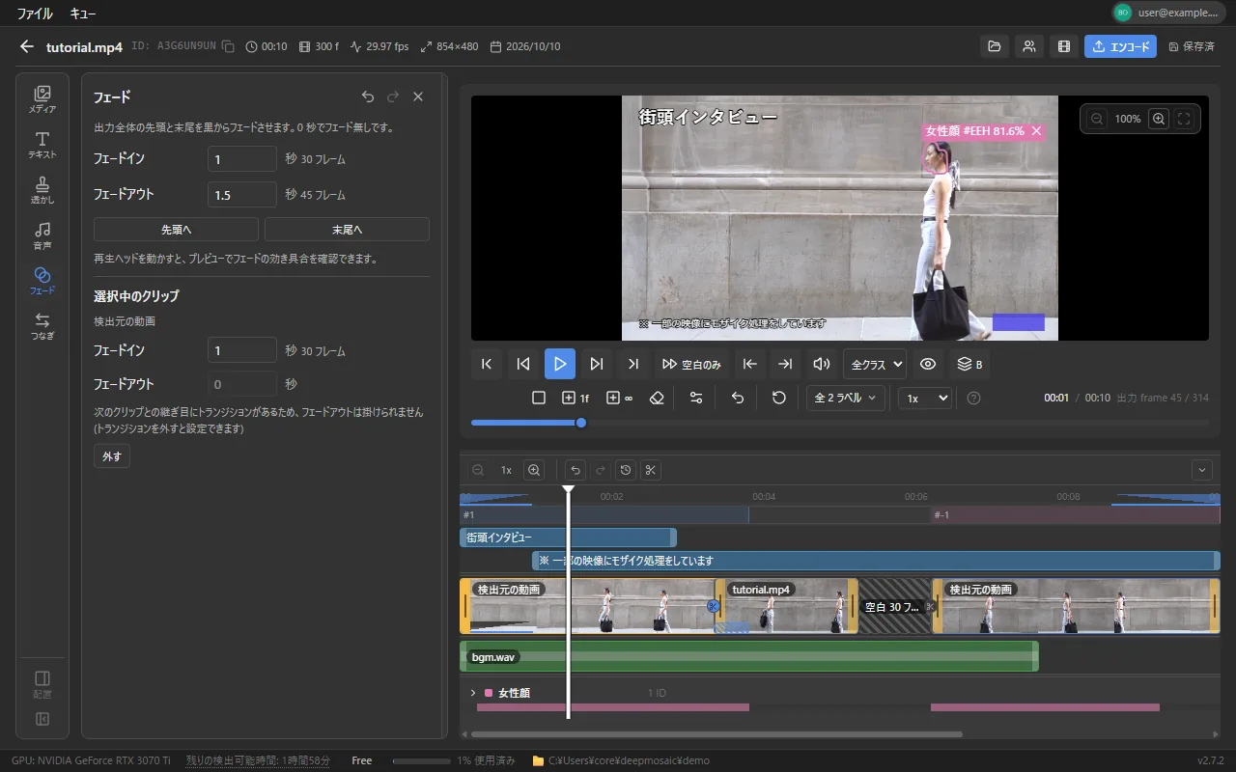Zoom in the preview from 100%
The image size is (1236, 772).
pos(1159,119)
